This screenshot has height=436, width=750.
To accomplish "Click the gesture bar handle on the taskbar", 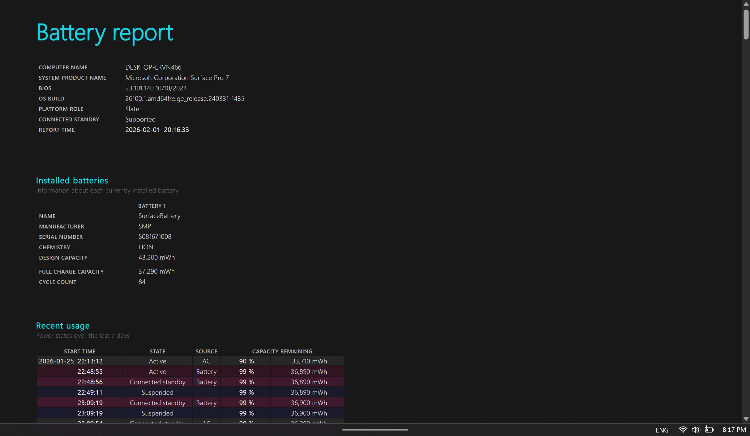I will pyautogui.click(x=375, y=430).
